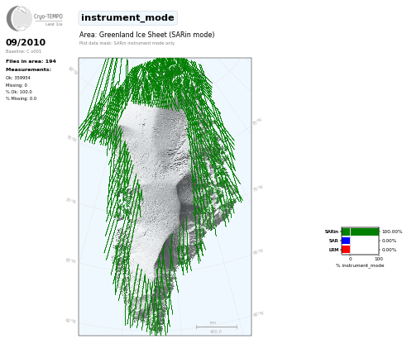Viewport: 407px width, 339px height.
Task: Click the green SARin bar
Action: pos(360,232)
